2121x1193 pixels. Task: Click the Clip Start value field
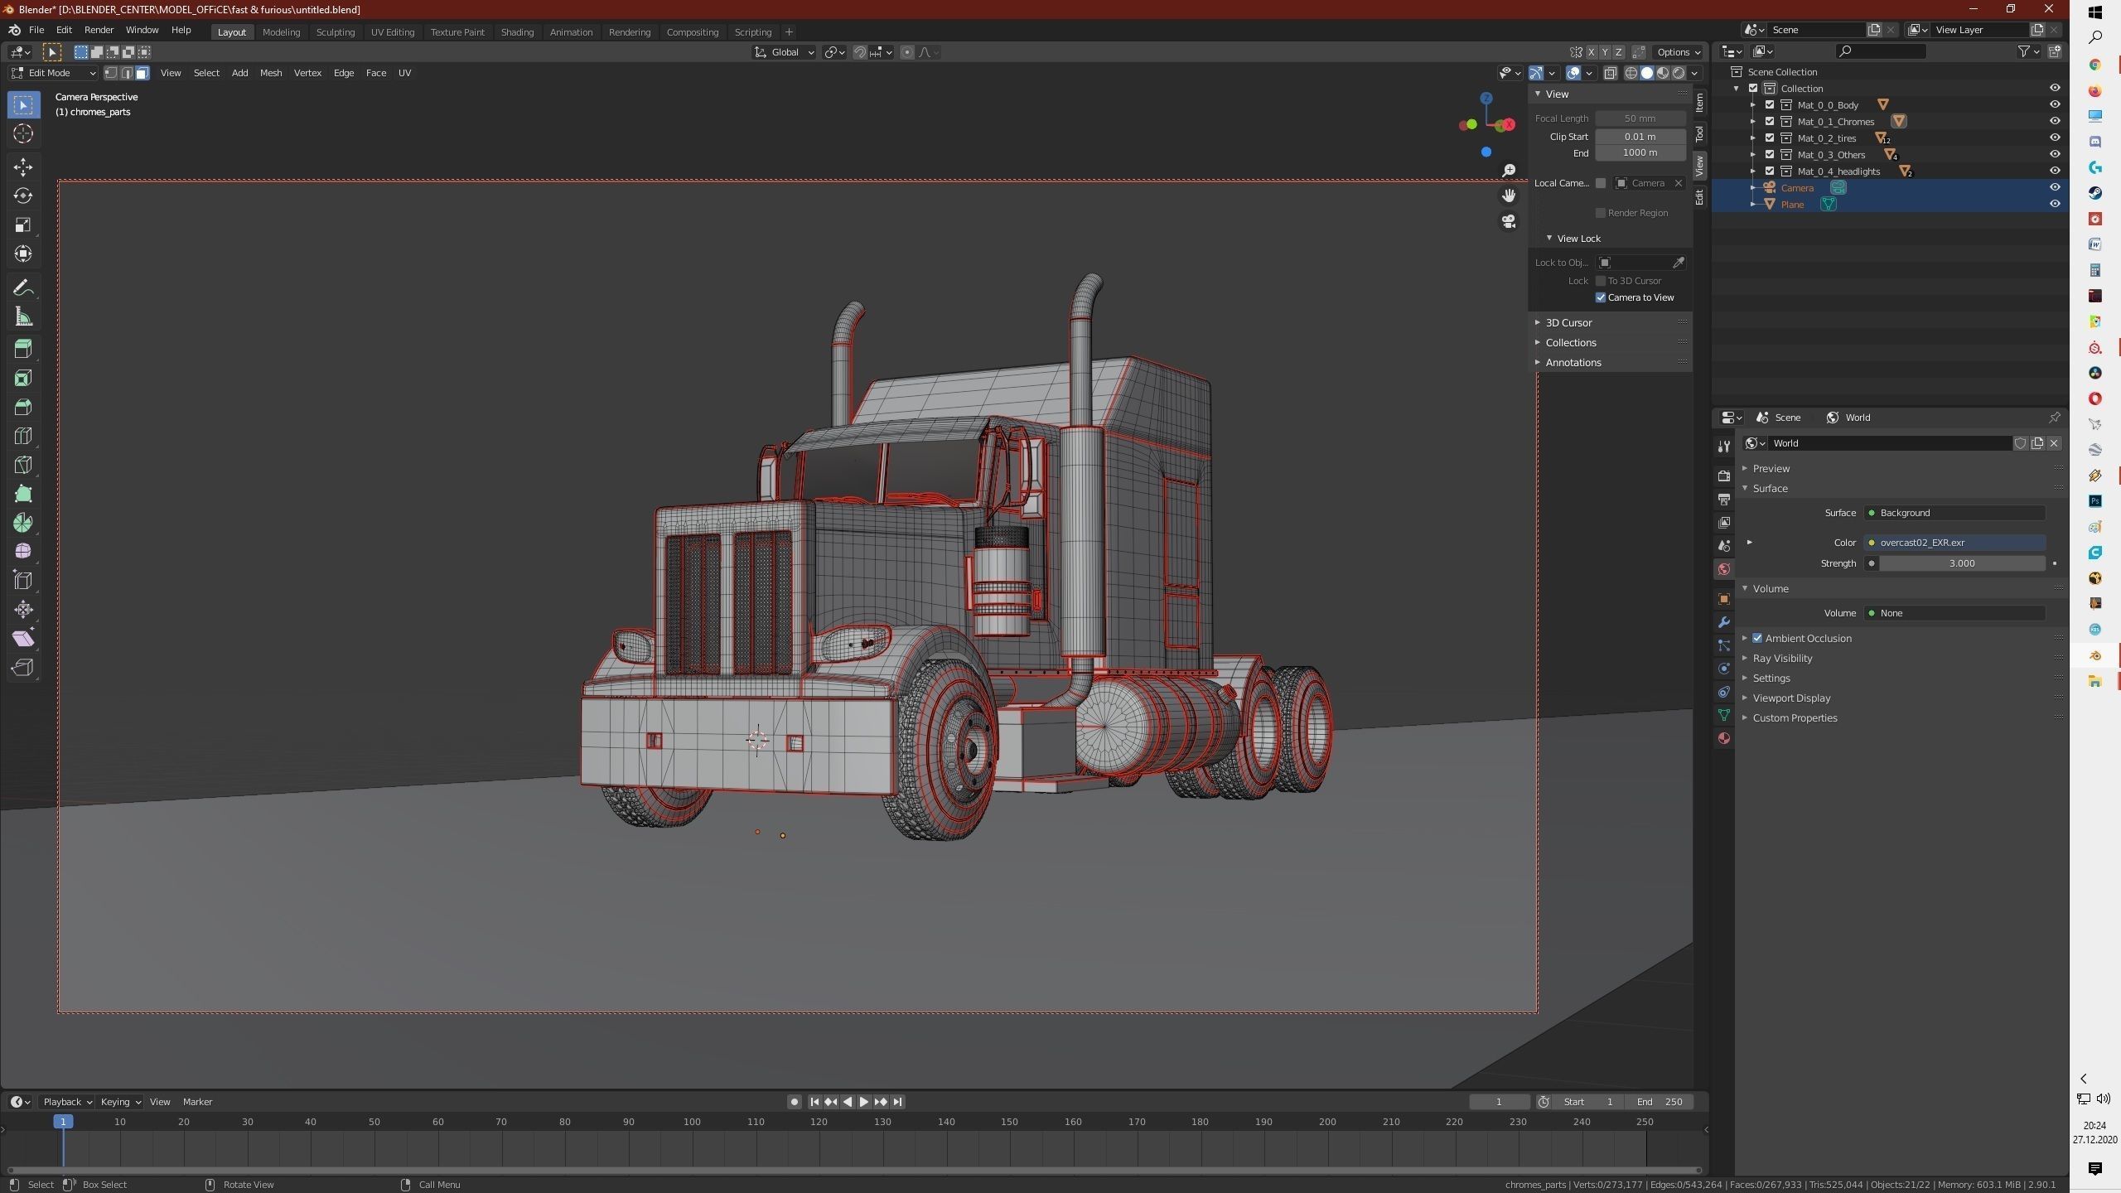coord(1640,137)
